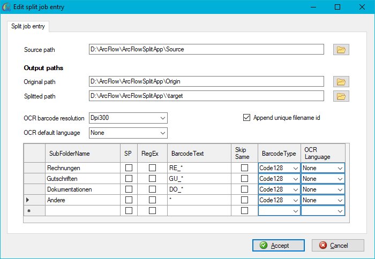
Task: Browse for the Original path folder
Action: 341,82
